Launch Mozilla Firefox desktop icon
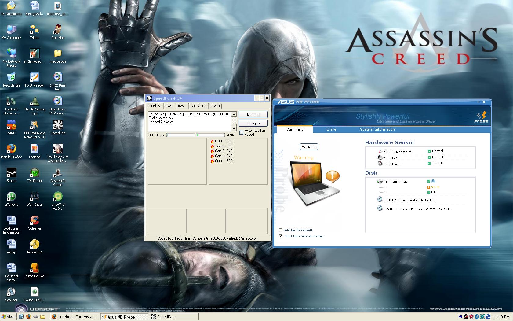 click(x=11, y=151)
